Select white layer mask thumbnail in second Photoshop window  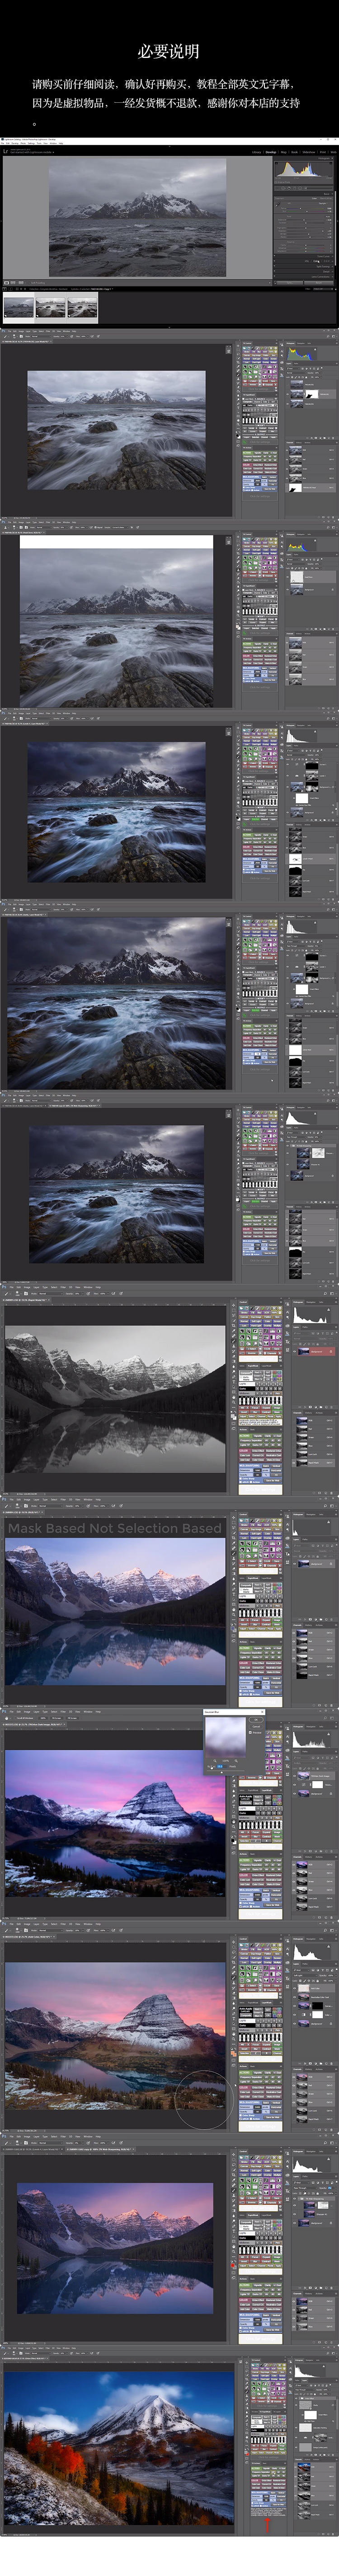point(297,577)
